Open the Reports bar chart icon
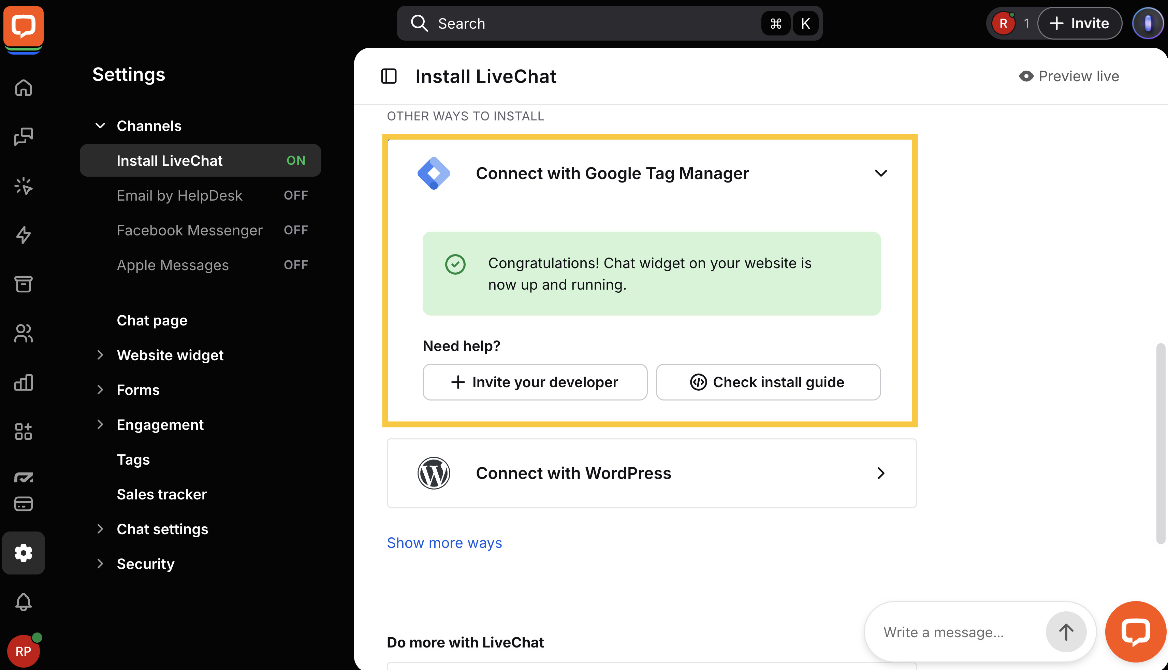Image resolution: width=1168 pixels, height=670 pixels. point(24,382)
